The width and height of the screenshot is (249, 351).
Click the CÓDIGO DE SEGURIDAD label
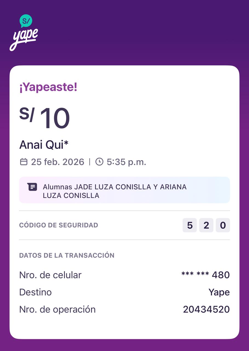coord(59,225)
